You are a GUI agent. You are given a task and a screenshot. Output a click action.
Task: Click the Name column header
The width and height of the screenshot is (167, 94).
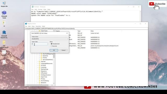click(x=58, y=31)
